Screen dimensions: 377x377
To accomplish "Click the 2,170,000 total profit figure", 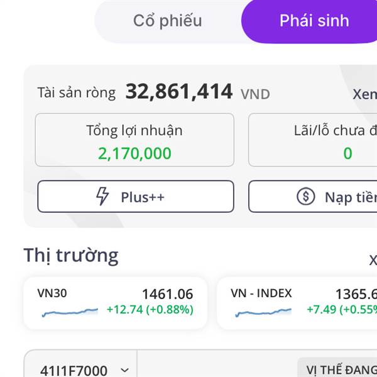I will point(134,153).
